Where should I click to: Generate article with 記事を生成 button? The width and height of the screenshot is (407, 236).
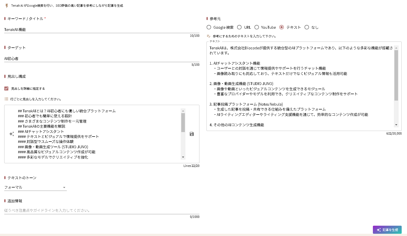coord(387,230)
